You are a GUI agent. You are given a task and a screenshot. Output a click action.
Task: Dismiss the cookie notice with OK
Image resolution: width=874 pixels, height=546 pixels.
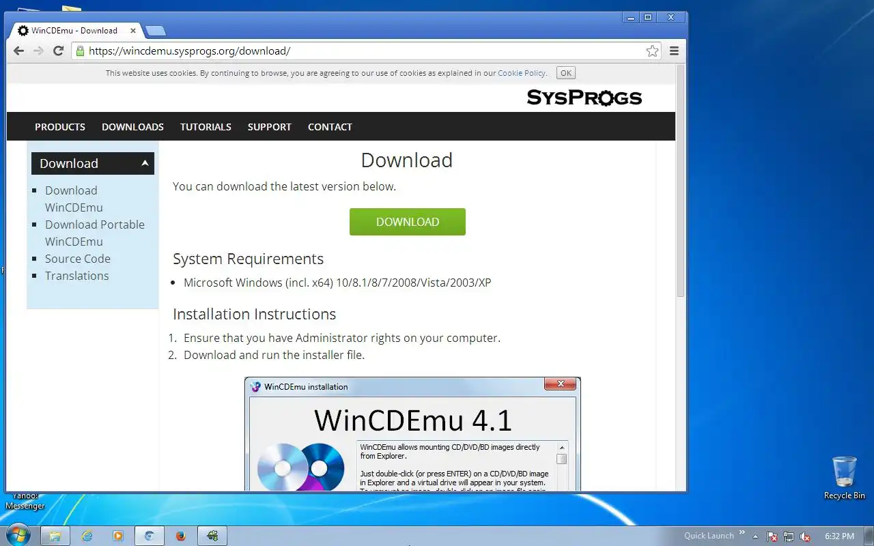tap(566, 73)
